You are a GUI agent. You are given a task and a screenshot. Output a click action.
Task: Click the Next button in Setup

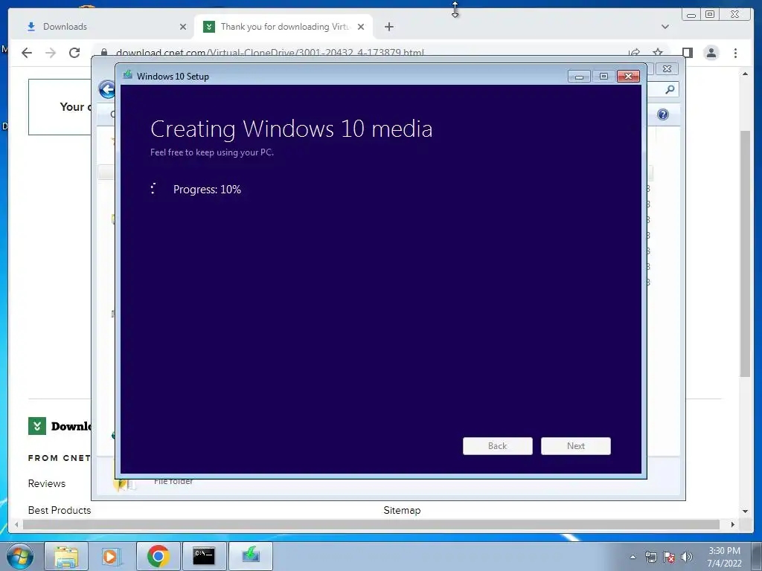pyautogui.click(x=576, y=446)
